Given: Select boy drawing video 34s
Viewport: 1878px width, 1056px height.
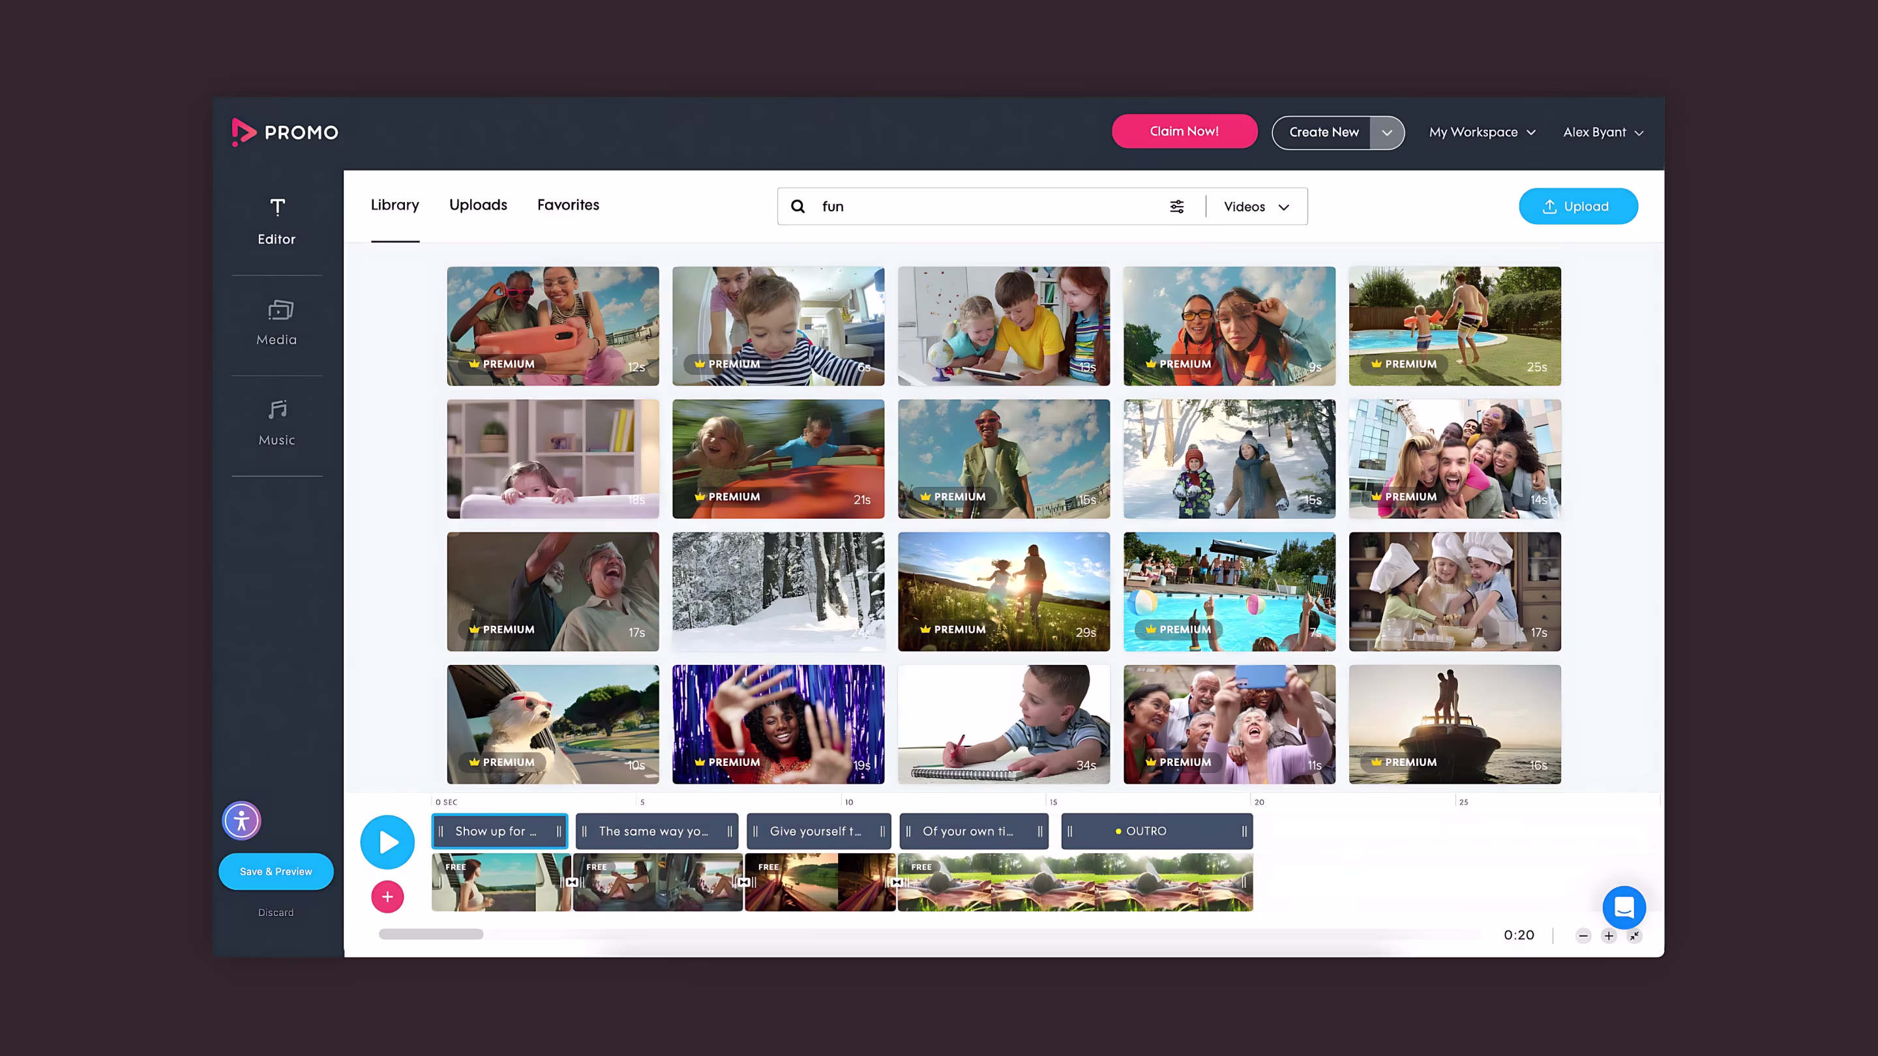Looking at the screenshot, I should click(x=1004, y=724).
